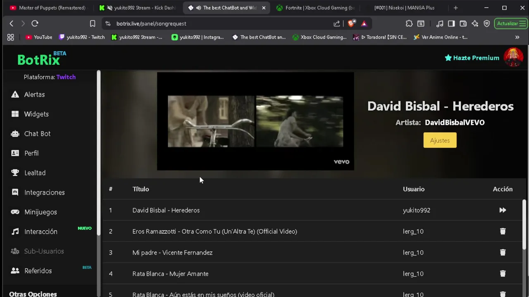Open Interacción section
The width and height of the screenshot is (529, 297).
coord(41,232)
